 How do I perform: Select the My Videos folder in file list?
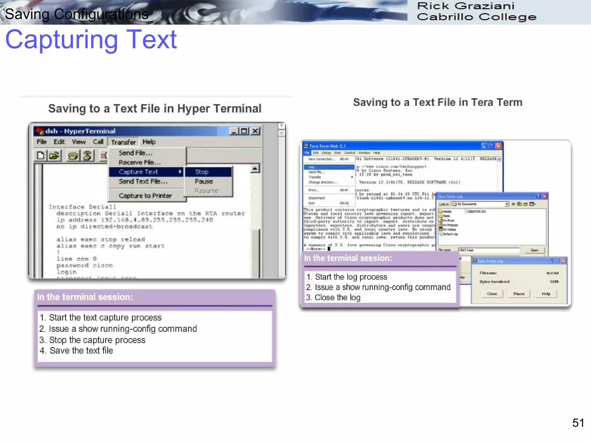pyautogui.click(x=448, y=230)
